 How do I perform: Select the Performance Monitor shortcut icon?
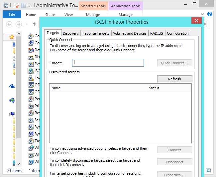pyautogui.click(x=31, y=99)
